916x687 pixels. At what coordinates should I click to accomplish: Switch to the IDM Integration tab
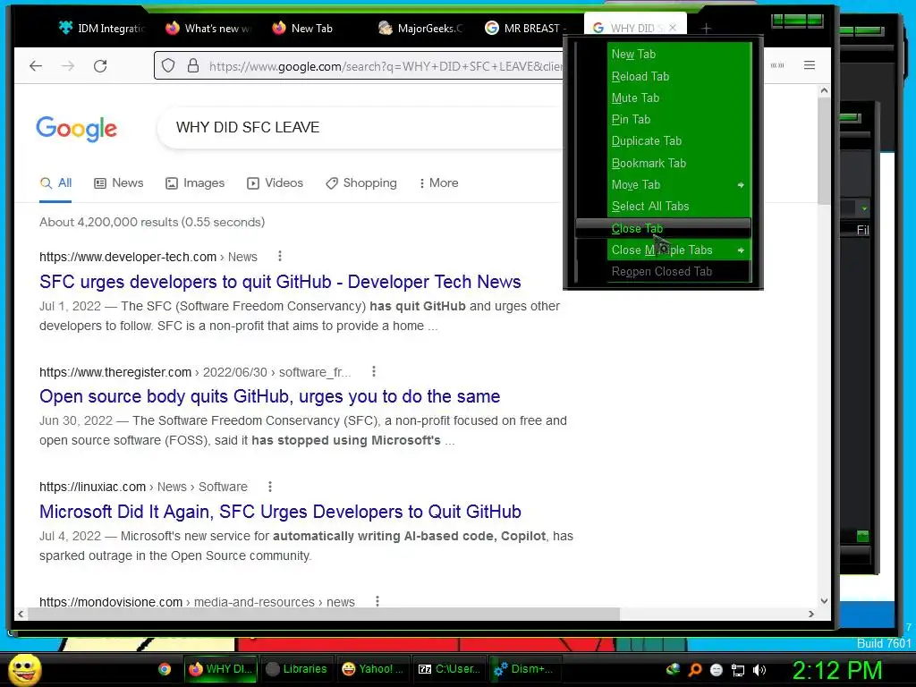tap(102, 28)
